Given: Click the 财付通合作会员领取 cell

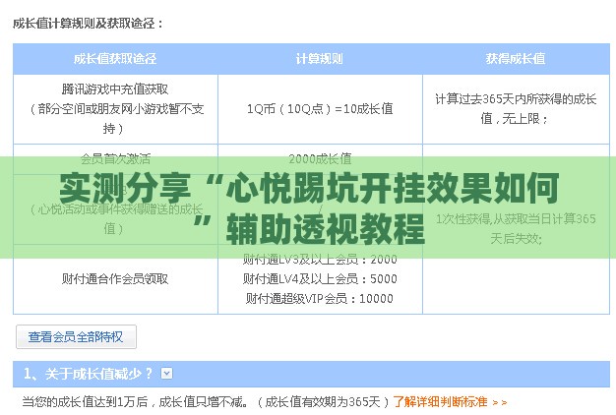Looking at the screenshot, I should click(115, 279).
